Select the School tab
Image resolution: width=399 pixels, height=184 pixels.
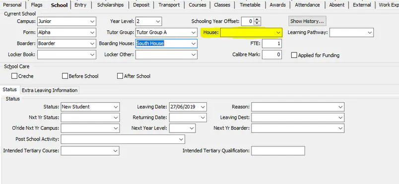click(59, 5)
